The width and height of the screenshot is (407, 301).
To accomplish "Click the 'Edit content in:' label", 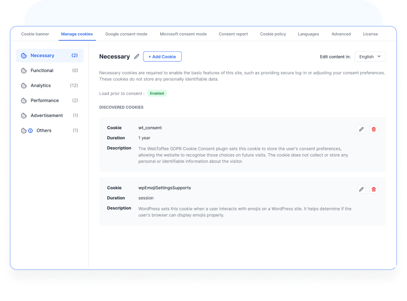I will [x=335, y=57].
